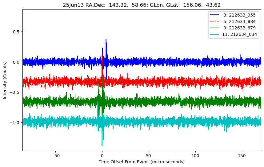Click the green legend line sample
The height and width of the screenshot is (167, 264).
point(214,28)
